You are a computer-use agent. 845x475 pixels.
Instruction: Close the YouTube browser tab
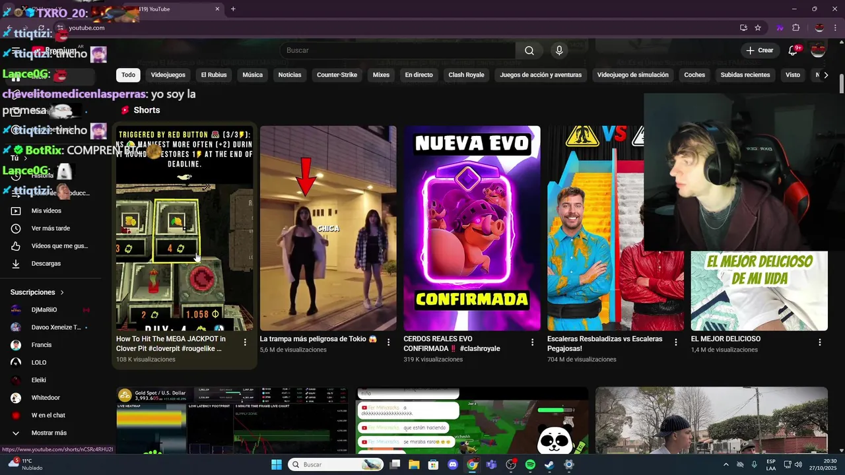[x=217, y=9]
